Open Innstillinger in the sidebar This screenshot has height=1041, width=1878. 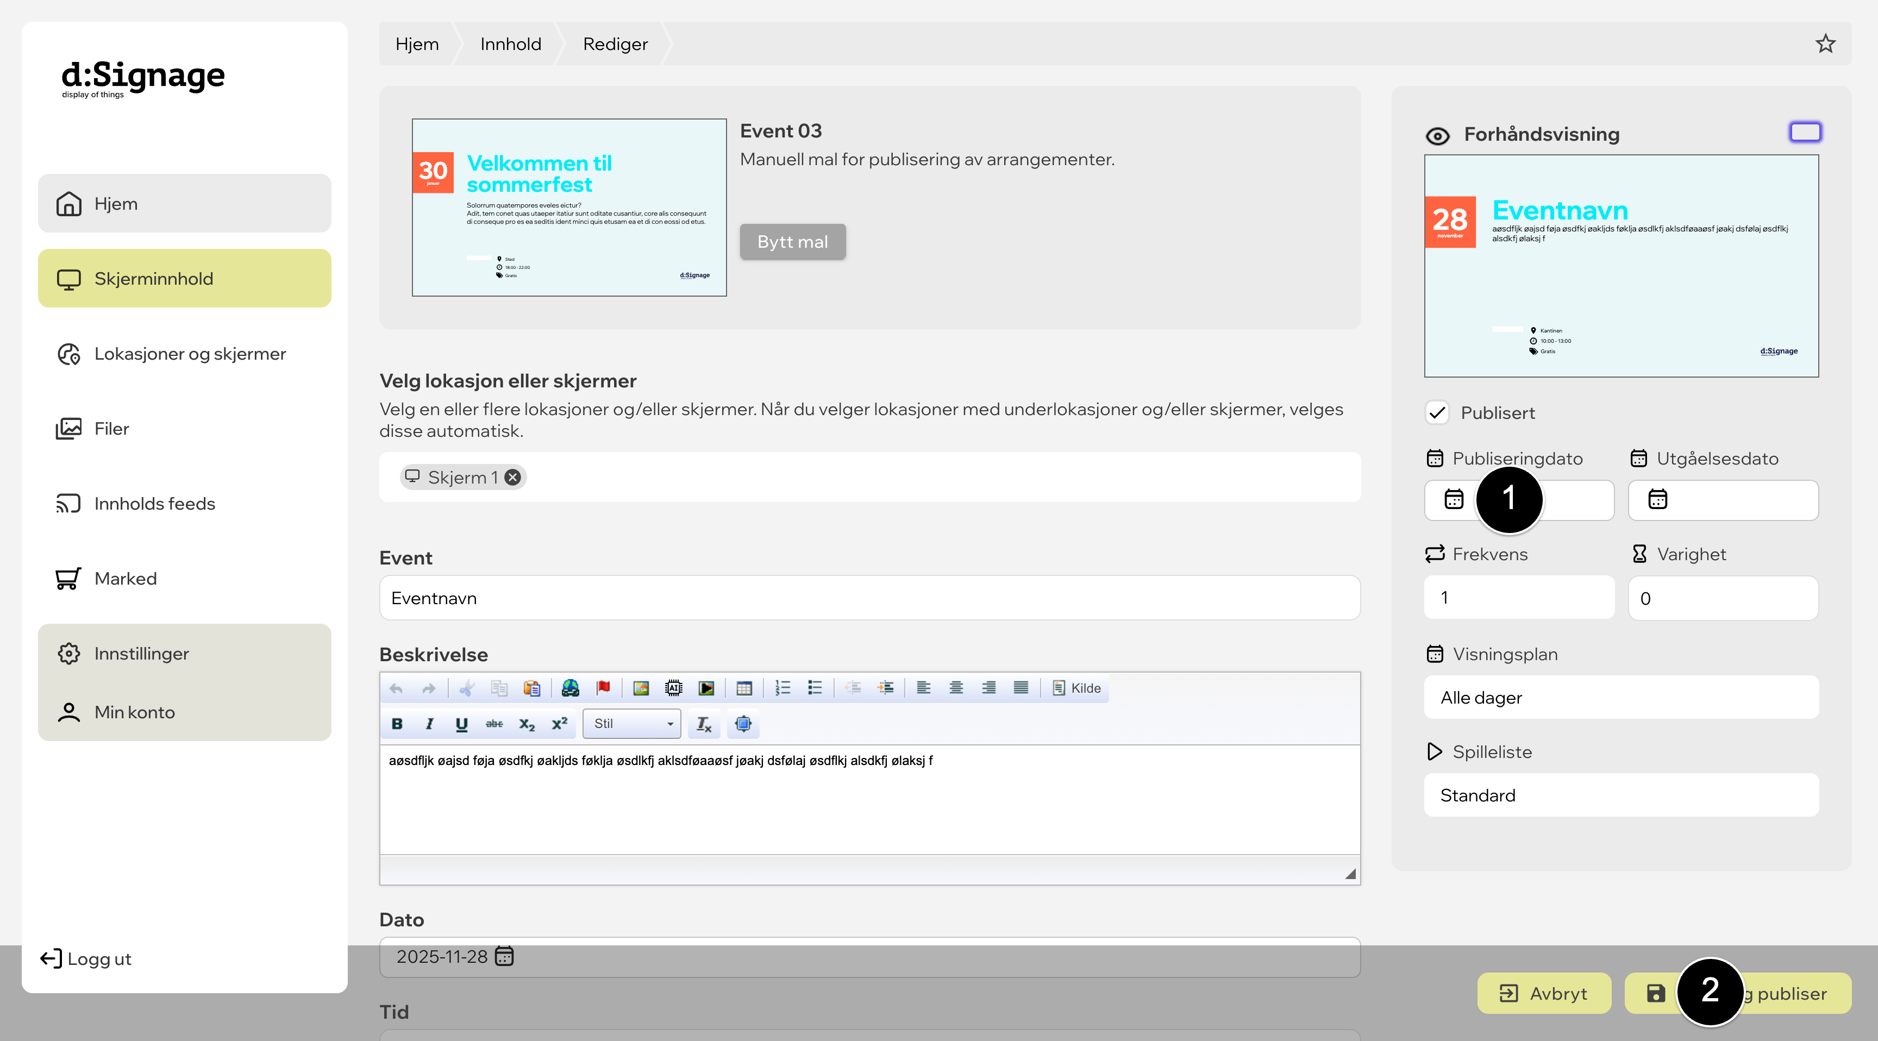184,654
